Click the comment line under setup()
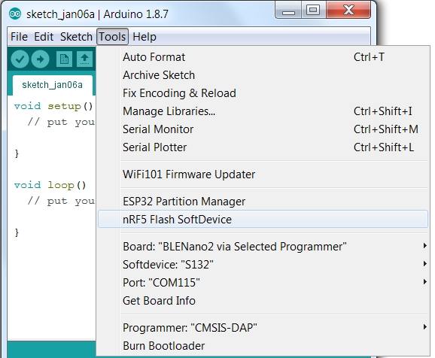 point(61,122)
